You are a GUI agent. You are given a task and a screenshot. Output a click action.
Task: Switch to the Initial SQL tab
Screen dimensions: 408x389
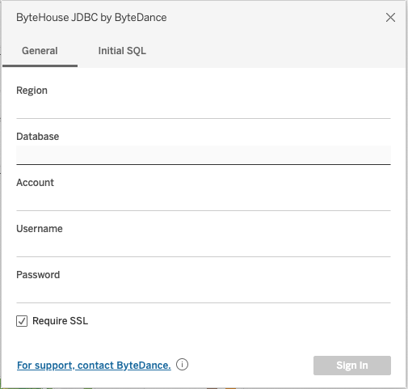click(x=122, y=51)
